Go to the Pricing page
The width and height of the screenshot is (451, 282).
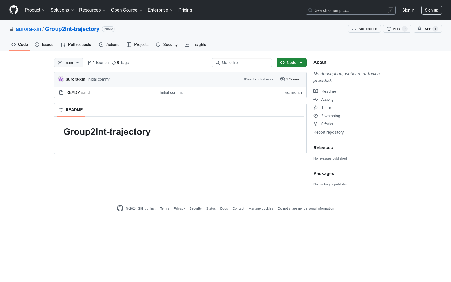185,10
